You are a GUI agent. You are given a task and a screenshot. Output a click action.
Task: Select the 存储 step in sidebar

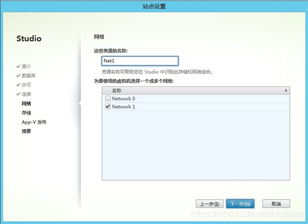click(x=26, y=113)
